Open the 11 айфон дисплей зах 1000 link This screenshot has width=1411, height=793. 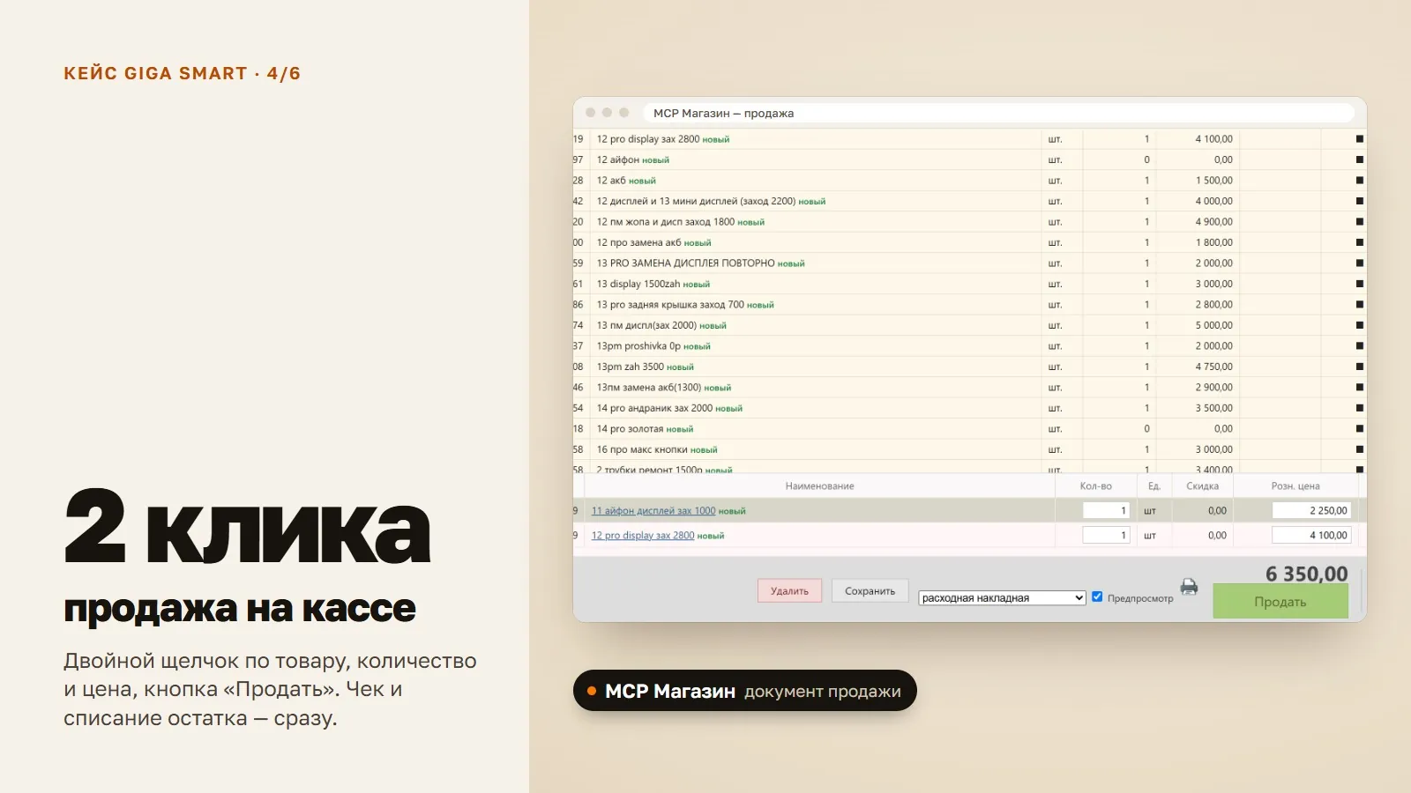653,511
